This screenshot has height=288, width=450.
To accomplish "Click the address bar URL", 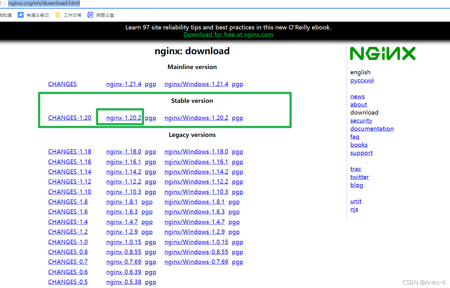I will pos(44,3).
